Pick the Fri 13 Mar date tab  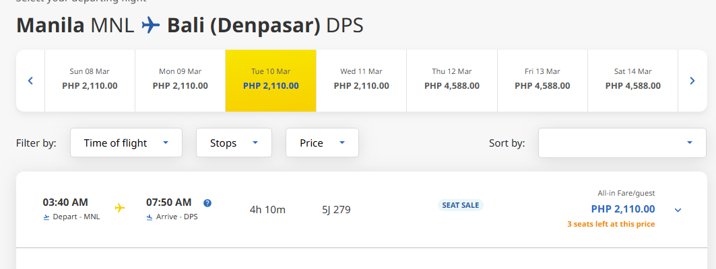click(542, 79)
